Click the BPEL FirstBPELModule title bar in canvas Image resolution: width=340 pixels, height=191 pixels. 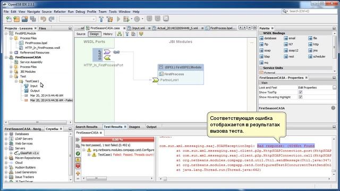coord(181,67)
